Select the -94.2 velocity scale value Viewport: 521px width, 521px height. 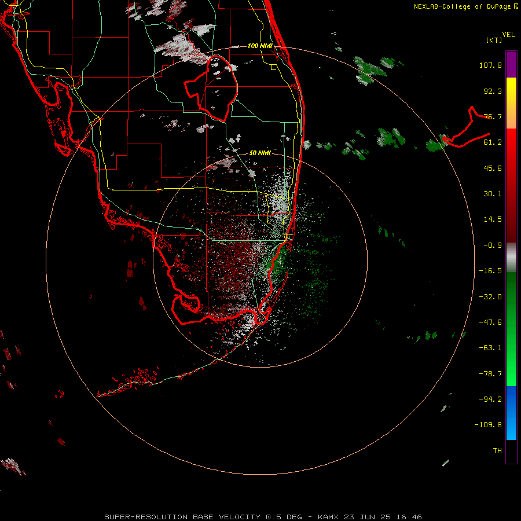coord(490,399)
